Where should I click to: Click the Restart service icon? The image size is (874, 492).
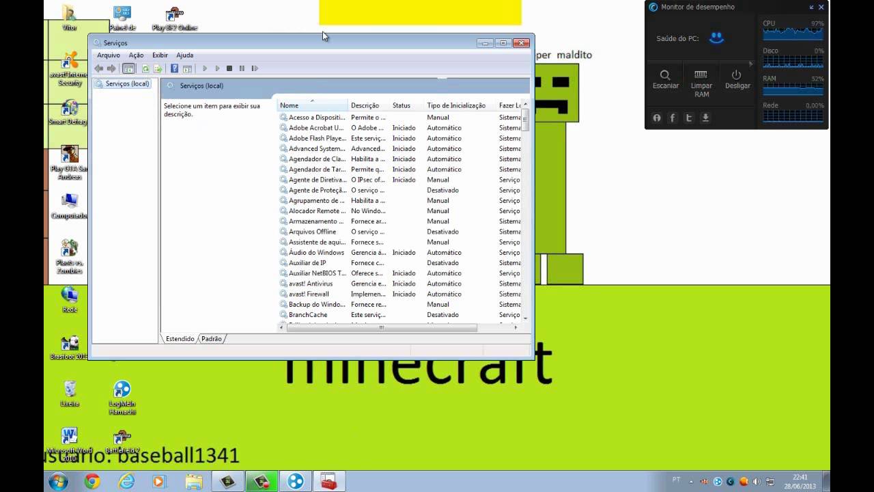point(255,68)
